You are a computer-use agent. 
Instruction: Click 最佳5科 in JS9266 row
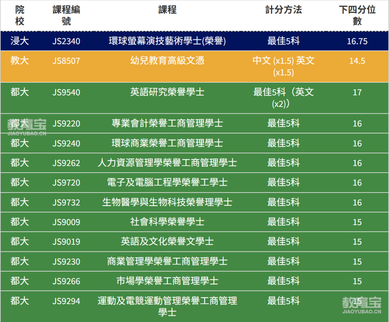(x=283, y=281)
